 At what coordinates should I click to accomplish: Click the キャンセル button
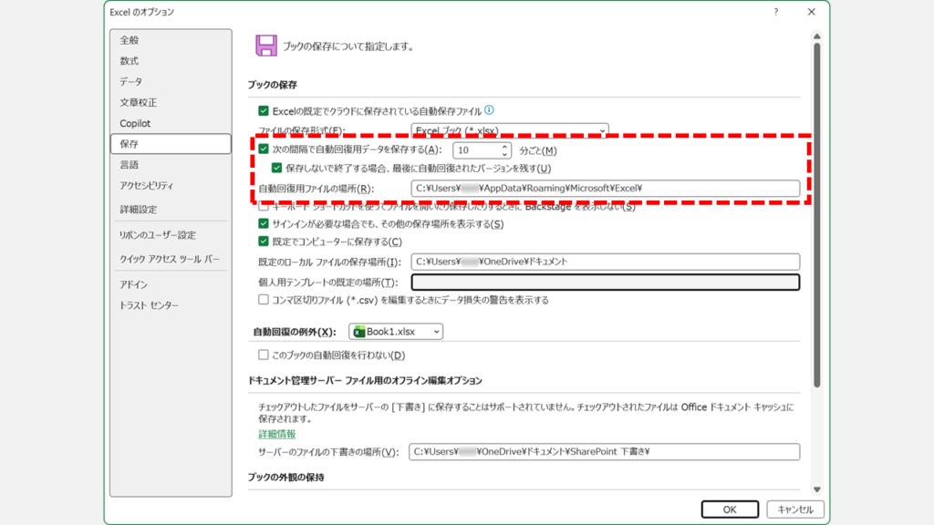click(x=795, y=510)
